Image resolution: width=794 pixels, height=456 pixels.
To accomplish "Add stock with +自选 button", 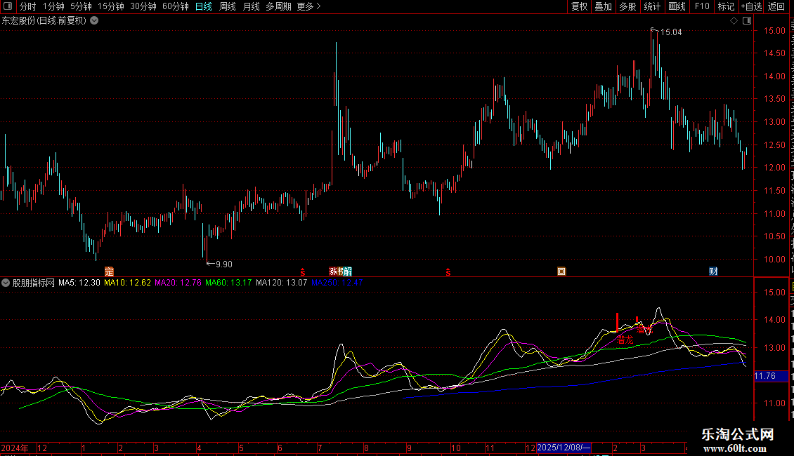I will [751, 6].
